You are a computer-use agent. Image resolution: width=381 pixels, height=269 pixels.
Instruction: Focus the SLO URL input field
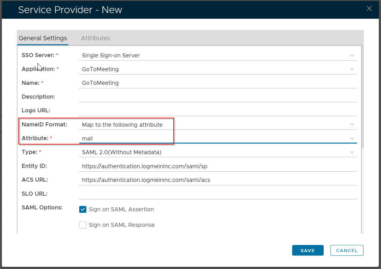tap(218, 194)
